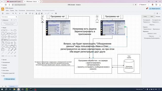Viewport: 162px width, 91px height.
Task: Switch to the Стиль tab
Action: click(x=145, y=16)
